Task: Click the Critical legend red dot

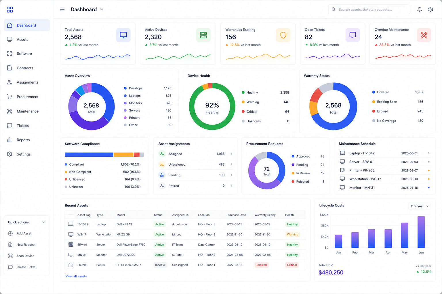Action: pos(243,112)
